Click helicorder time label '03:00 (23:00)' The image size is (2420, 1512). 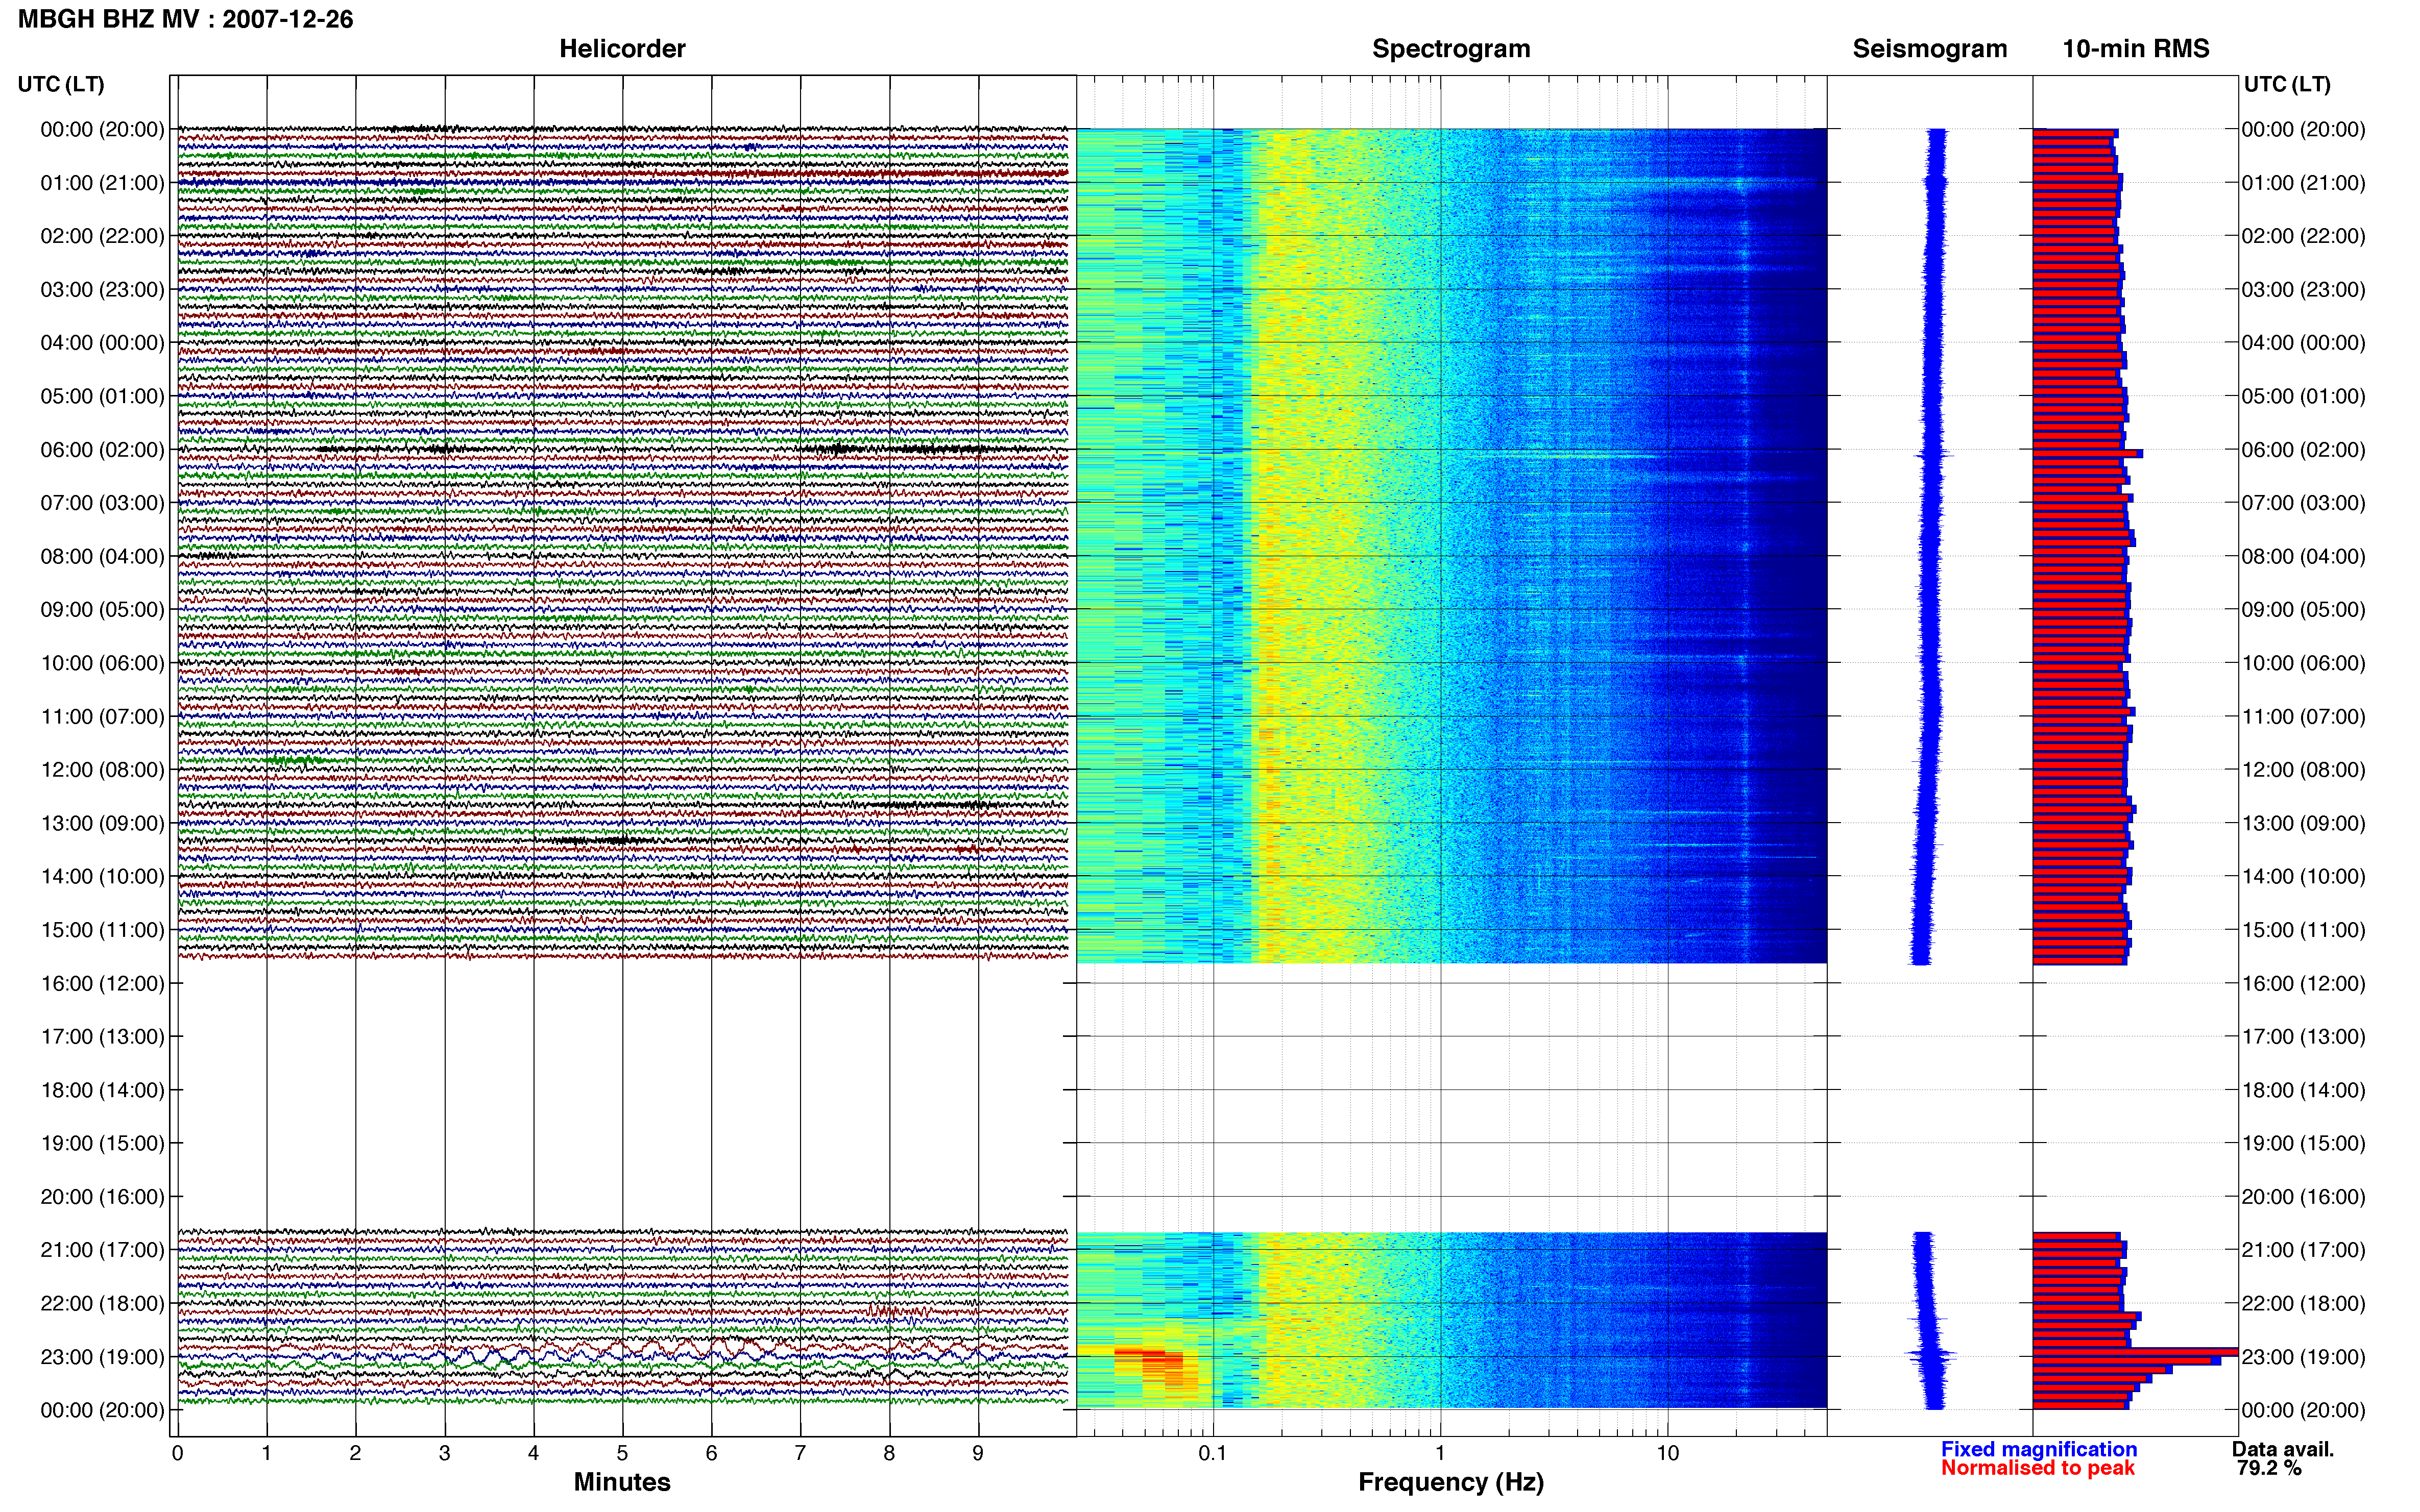tap(102, 290)
